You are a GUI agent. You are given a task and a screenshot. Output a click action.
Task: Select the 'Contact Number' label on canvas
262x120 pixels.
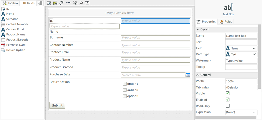click(61, 45)
